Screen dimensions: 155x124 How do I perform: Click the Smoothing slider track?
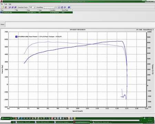49,7
